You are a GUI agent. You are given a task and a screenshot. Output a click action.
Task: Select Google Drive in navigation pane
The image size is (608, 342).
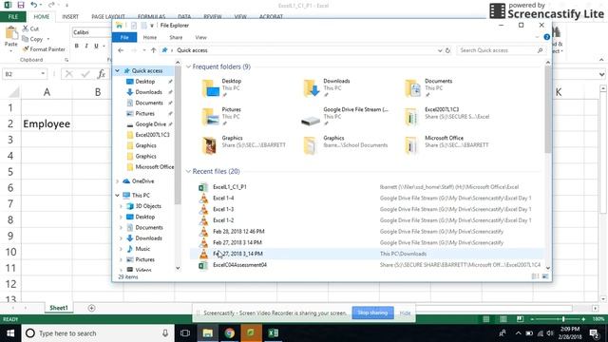pos(150,124)
